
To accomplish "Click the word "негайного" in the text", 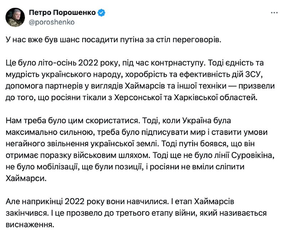I will 25,144.
